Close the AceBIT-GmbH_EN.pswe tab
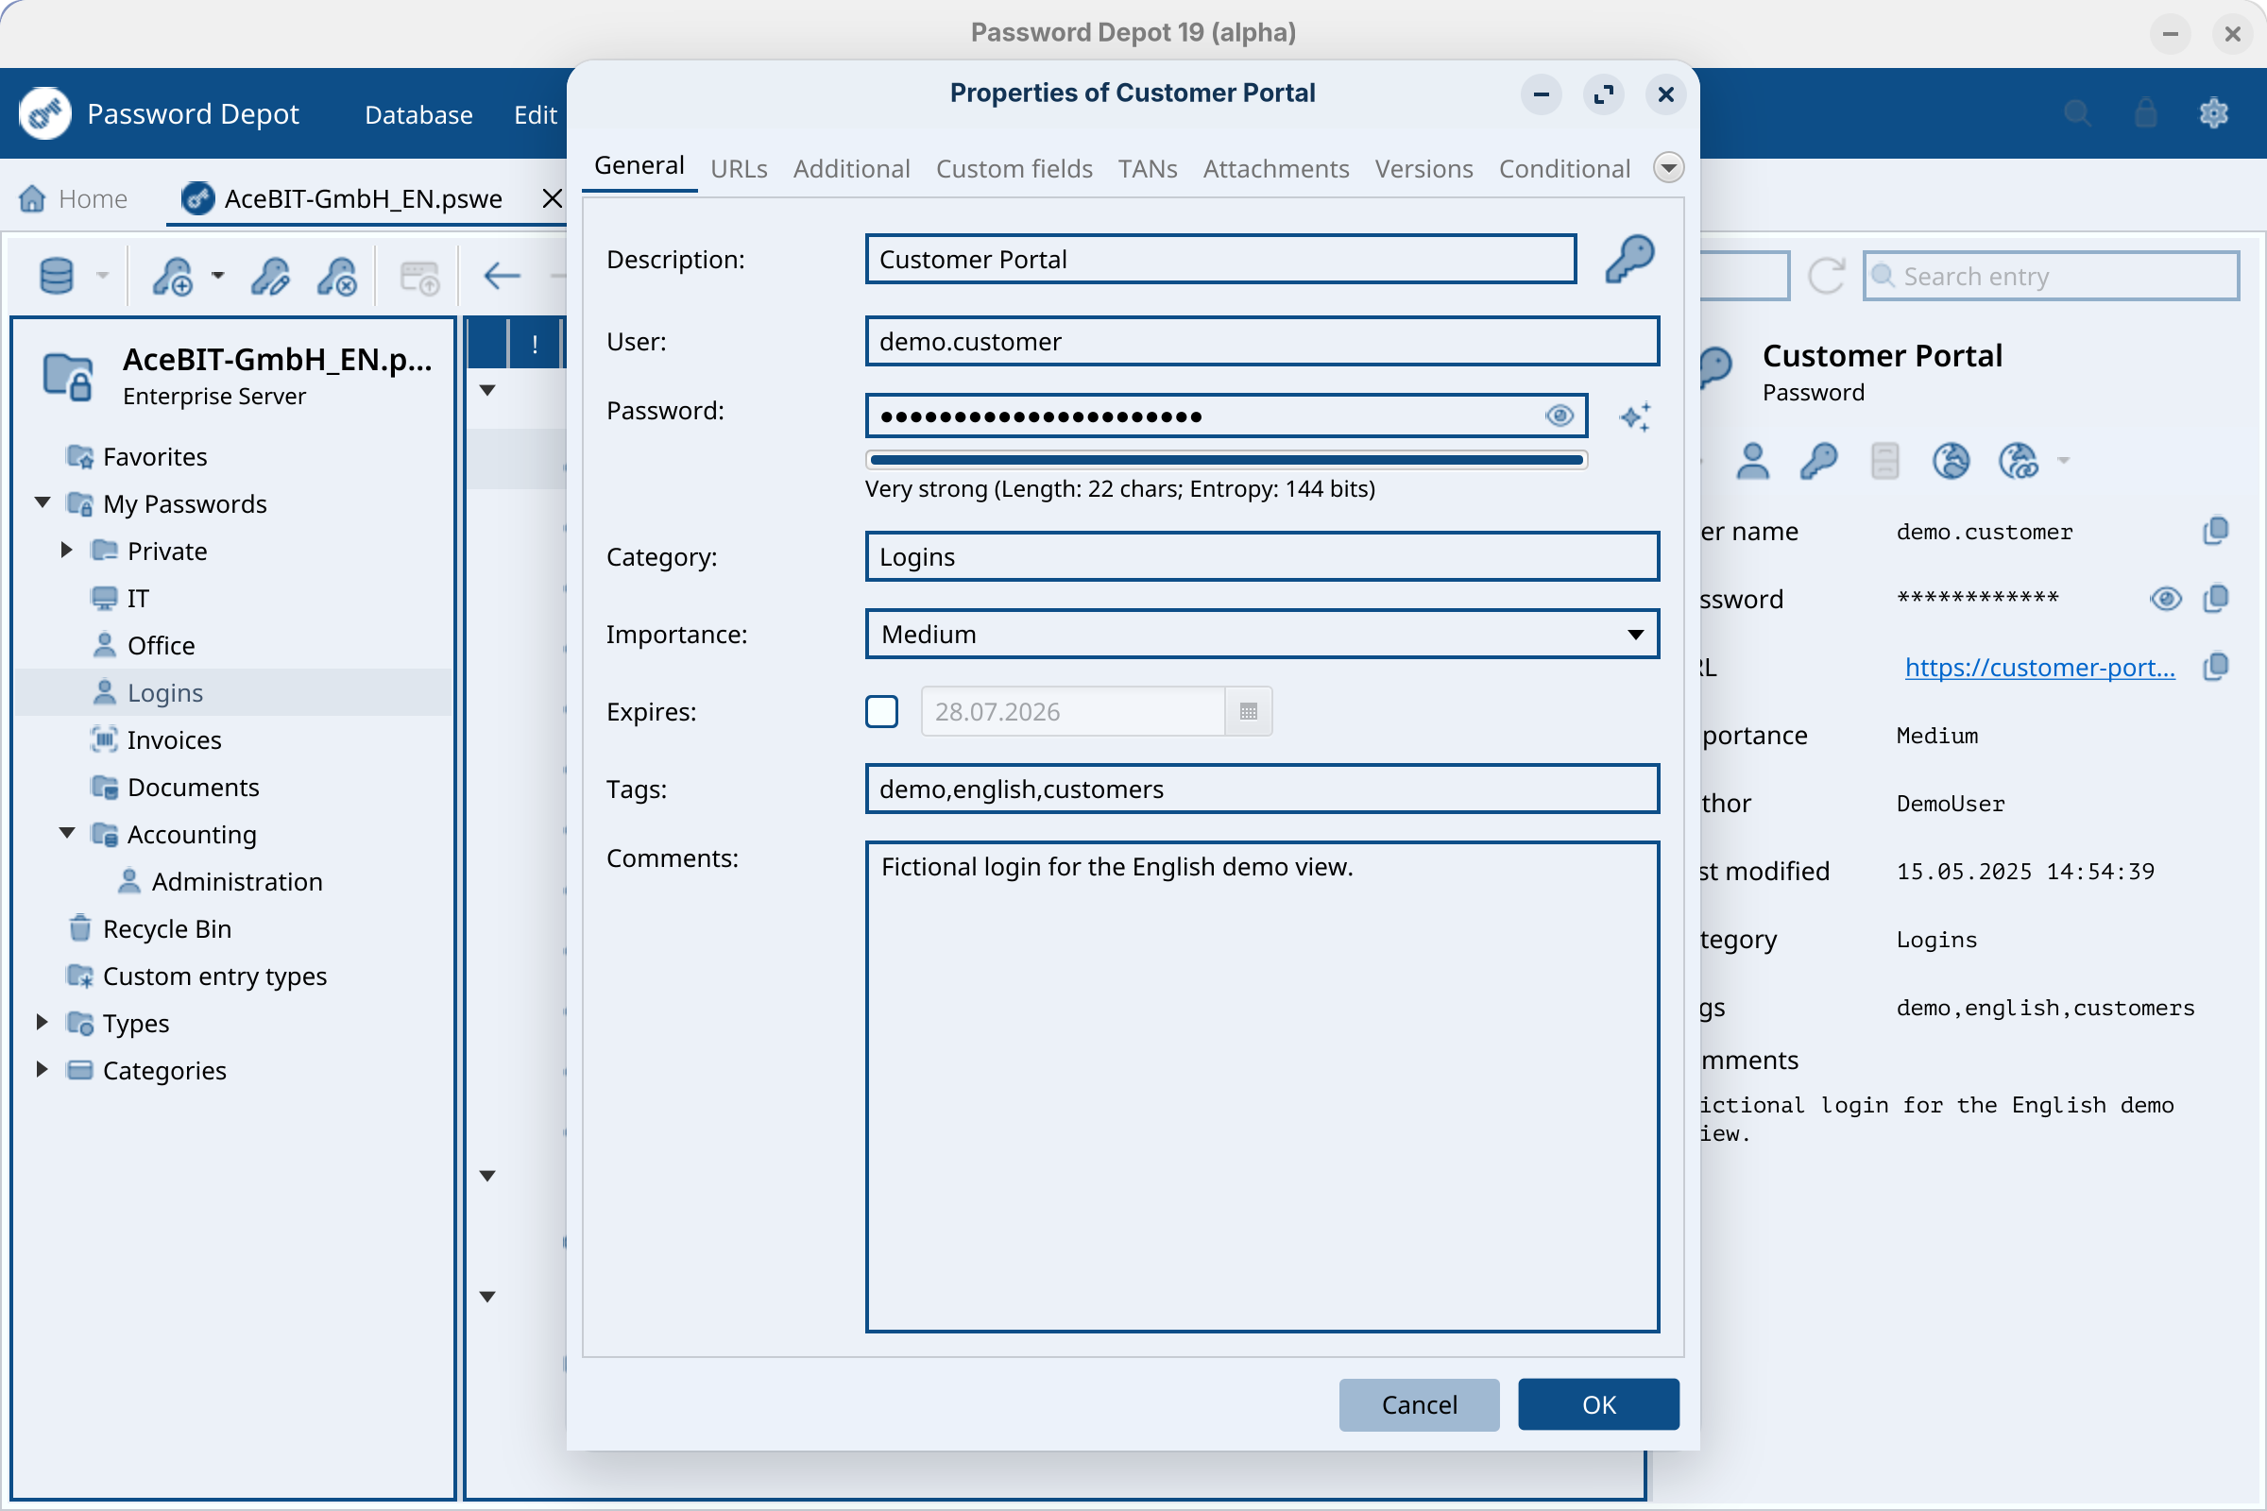 (x=553, y=198)
